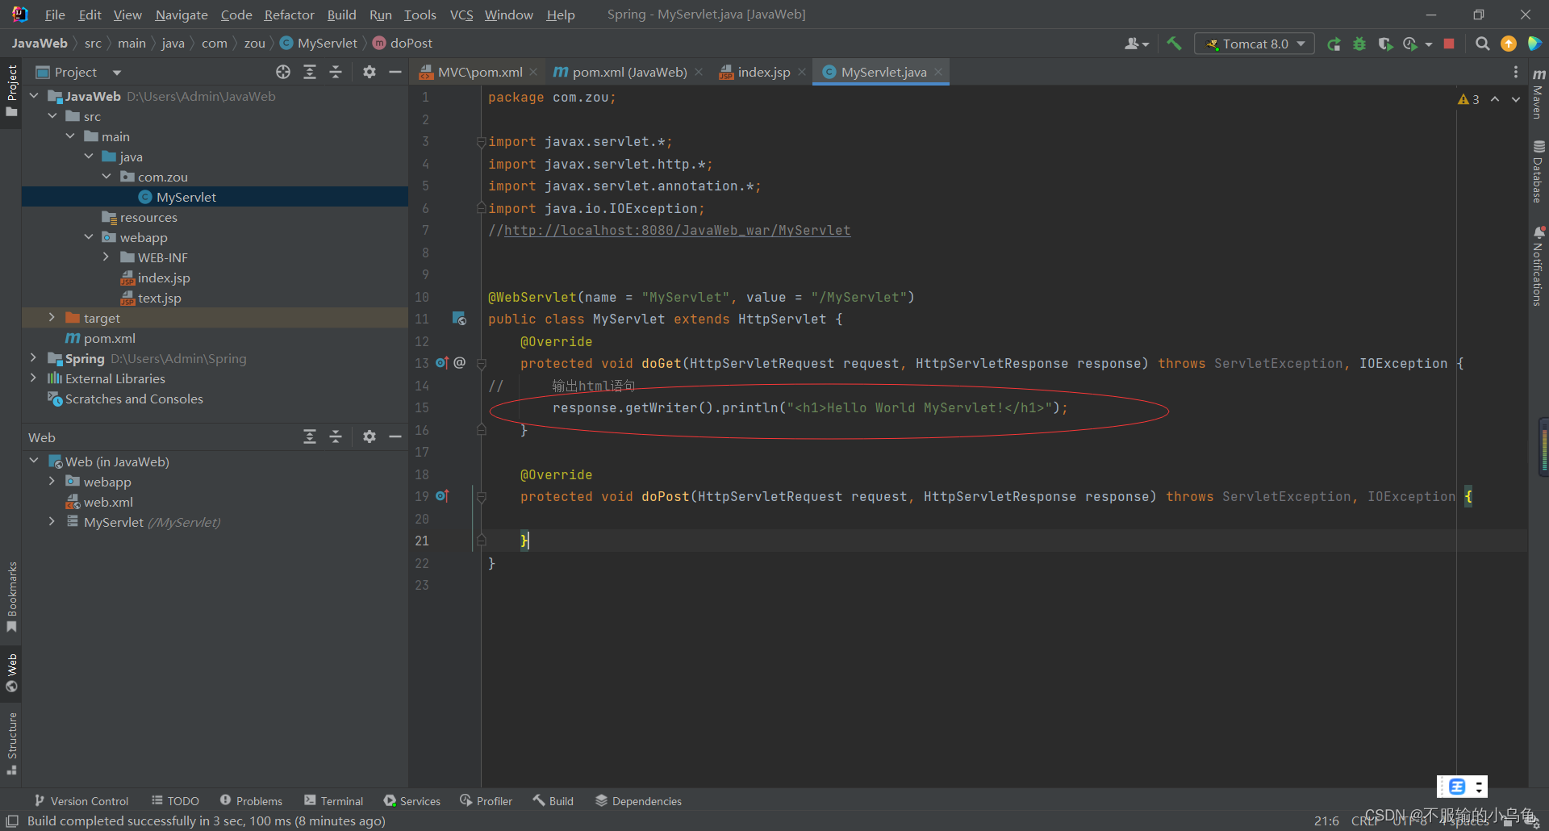The height and width of the screenshot is (831, 1549).
Task: Open the Services tool window
Action: 412,800
